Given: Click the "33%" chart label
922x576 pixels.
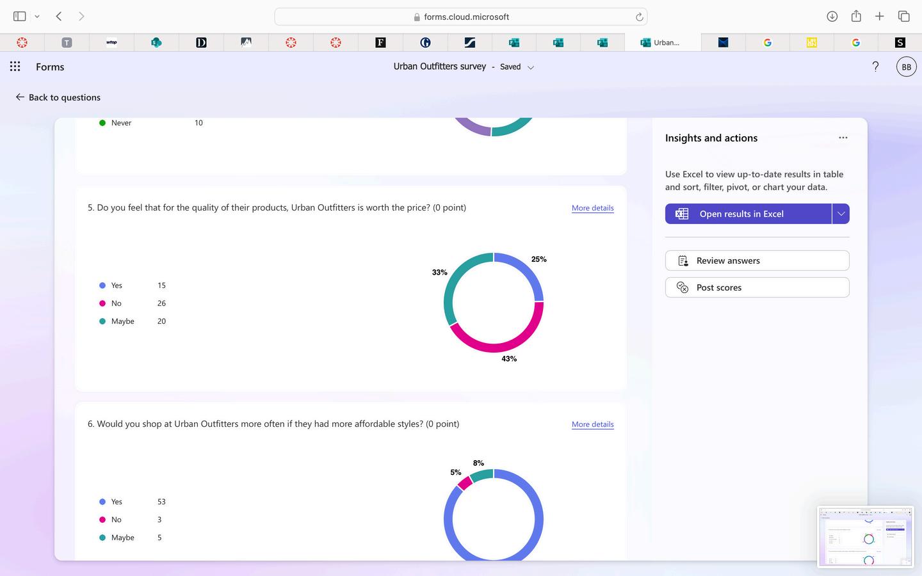Looking at the screenshot, I should click(439, 272).
